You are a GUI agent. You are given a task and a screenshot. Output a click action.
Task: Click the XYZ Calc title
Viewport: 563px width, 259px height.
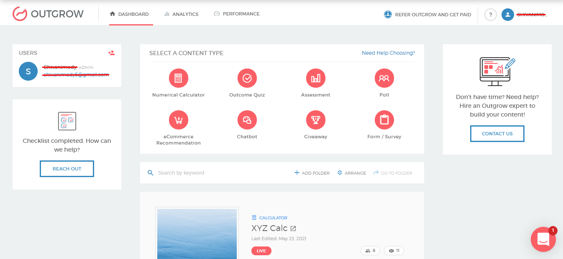269,228
